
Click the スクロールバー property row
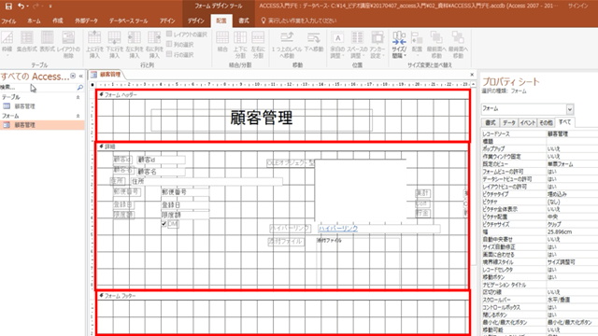(539, 300)
